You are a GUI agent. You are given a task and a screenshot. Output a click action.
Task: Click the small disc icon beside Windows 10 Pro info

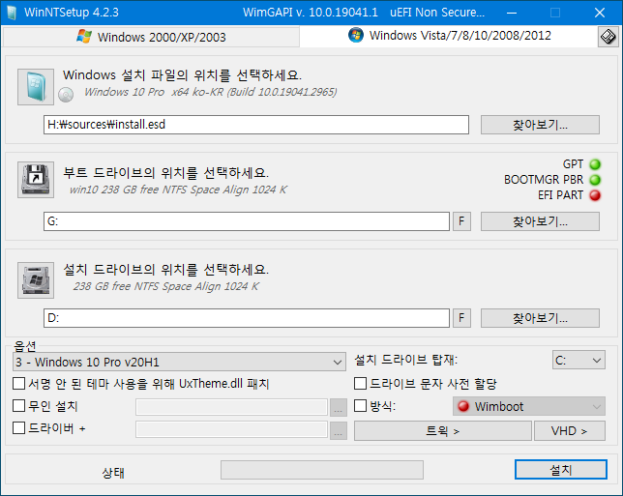(x=66, y=95)
